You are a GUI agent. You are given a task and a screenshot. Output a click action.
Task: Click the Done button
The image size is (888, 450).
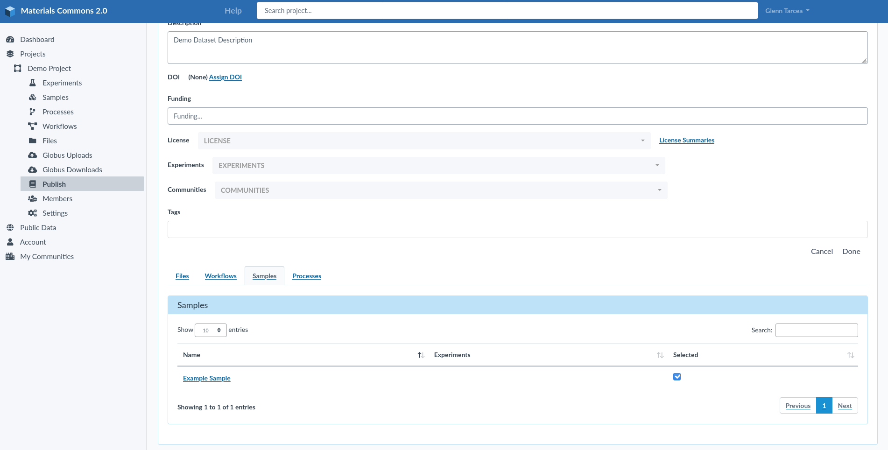[x=851, y=252]
